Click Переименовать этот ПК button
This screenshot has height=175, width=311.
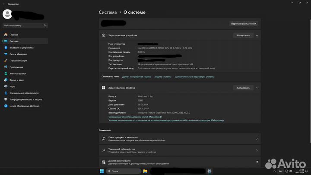(244, 24)
